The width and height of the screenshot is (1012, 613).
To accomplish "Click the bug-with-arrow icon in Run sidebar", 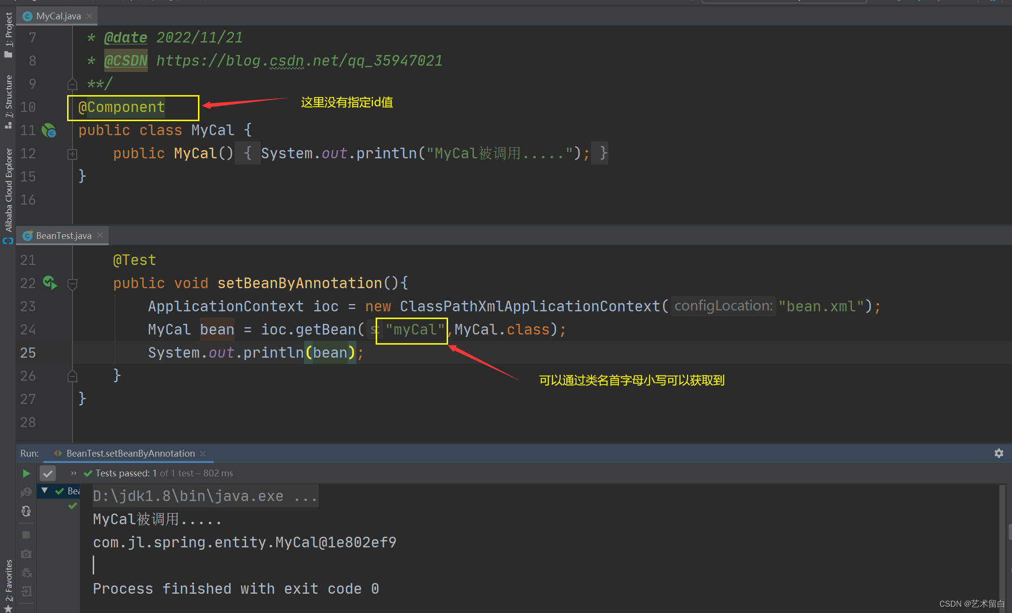I will click(26, 572).
